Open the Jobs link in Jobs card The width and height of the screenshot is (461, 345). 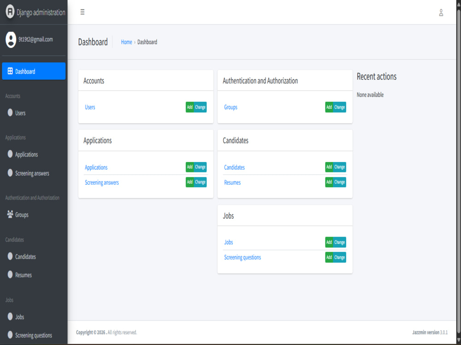[229, 242]
